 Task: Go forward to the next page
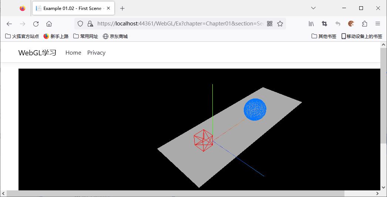tap(23, 24)
